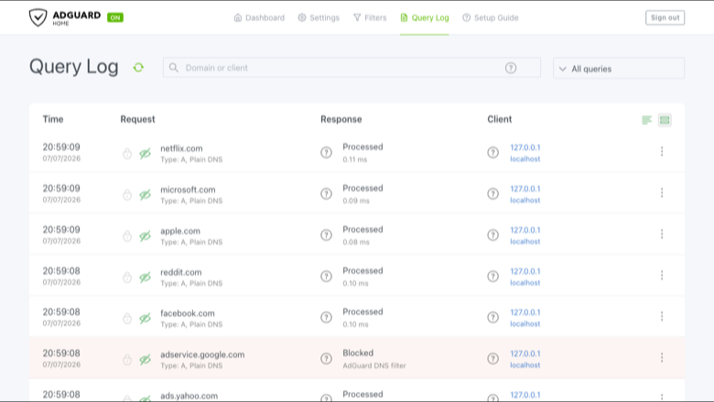714x402 pixels.
Task: Show response details for reddit.com
Action: (x=326, y=277)
